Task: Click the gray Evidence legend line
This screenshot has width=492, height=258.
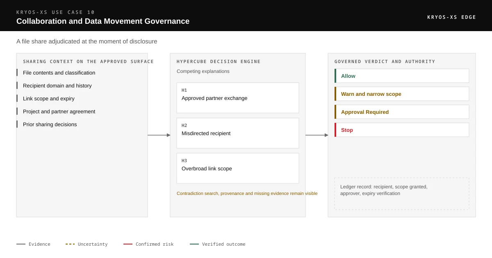Action: pos(21,244)
